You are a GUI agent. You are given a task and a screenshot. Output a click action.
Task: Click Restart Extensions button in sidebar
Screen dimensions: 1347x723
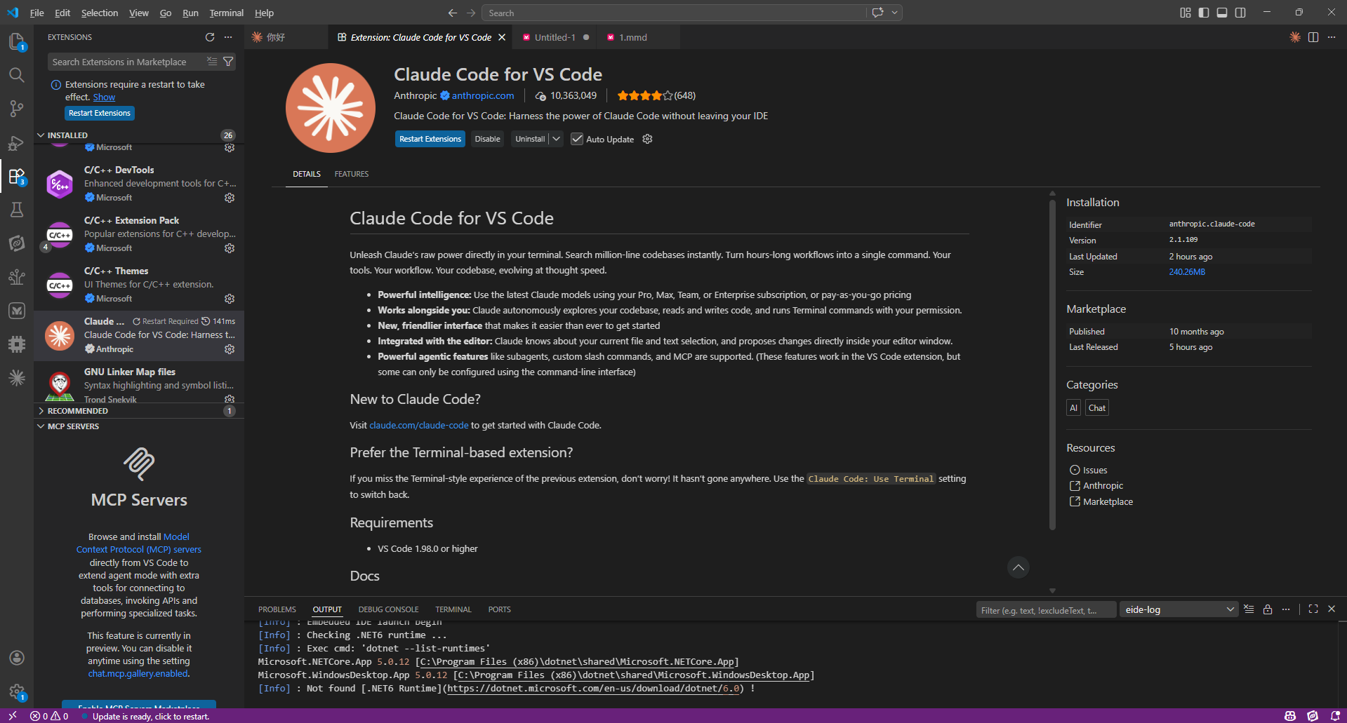[100, 113]
